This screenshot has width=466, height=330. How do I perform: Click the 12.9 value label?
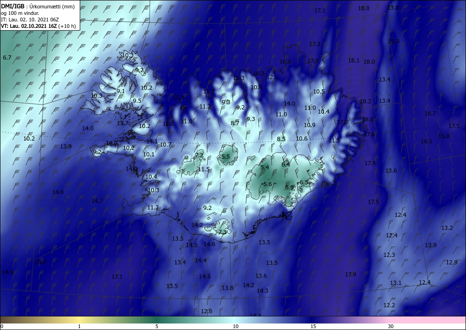(452, 263)
